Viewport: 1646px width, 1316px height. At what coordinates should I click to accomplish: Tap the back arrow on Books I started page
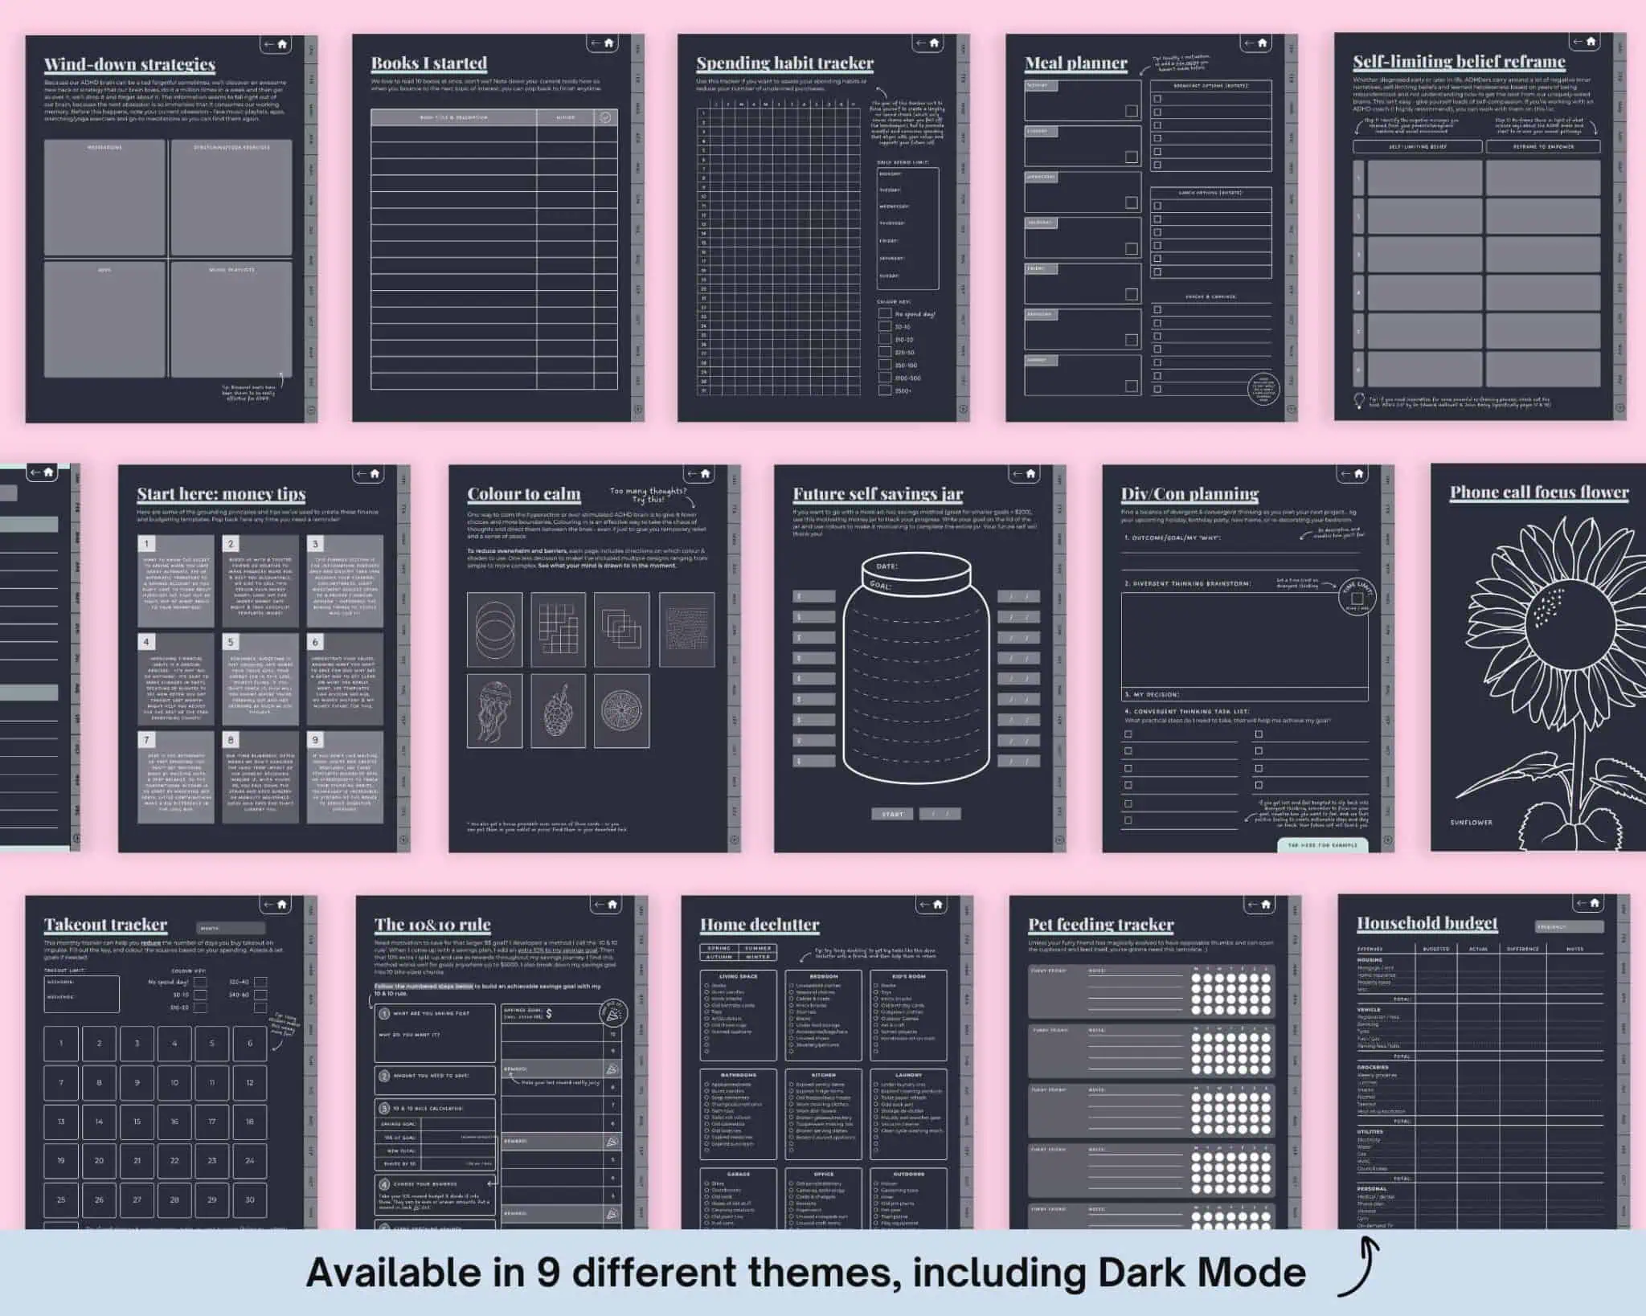[x=596, y=43]
